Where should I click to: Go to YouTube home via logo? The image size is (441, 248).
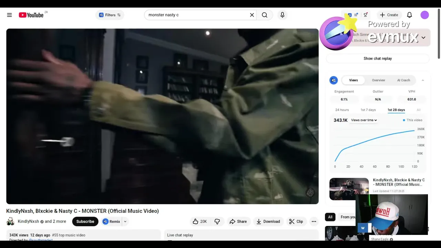click(x=31, y=15)
